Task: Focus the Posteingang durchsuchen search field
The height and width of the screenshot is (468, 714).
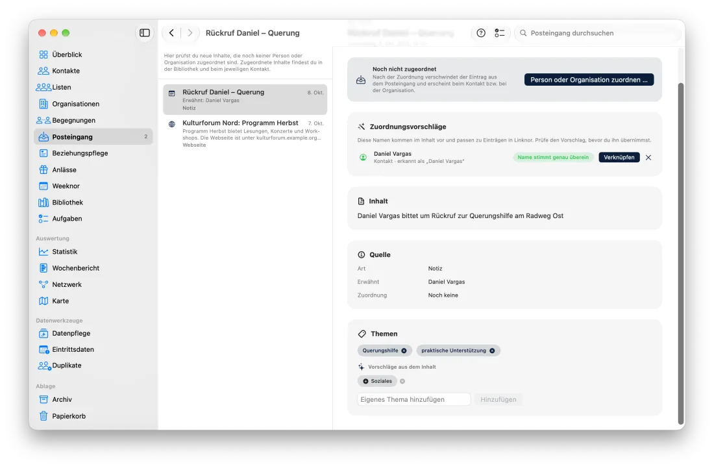Action: (x=597, y=32)
